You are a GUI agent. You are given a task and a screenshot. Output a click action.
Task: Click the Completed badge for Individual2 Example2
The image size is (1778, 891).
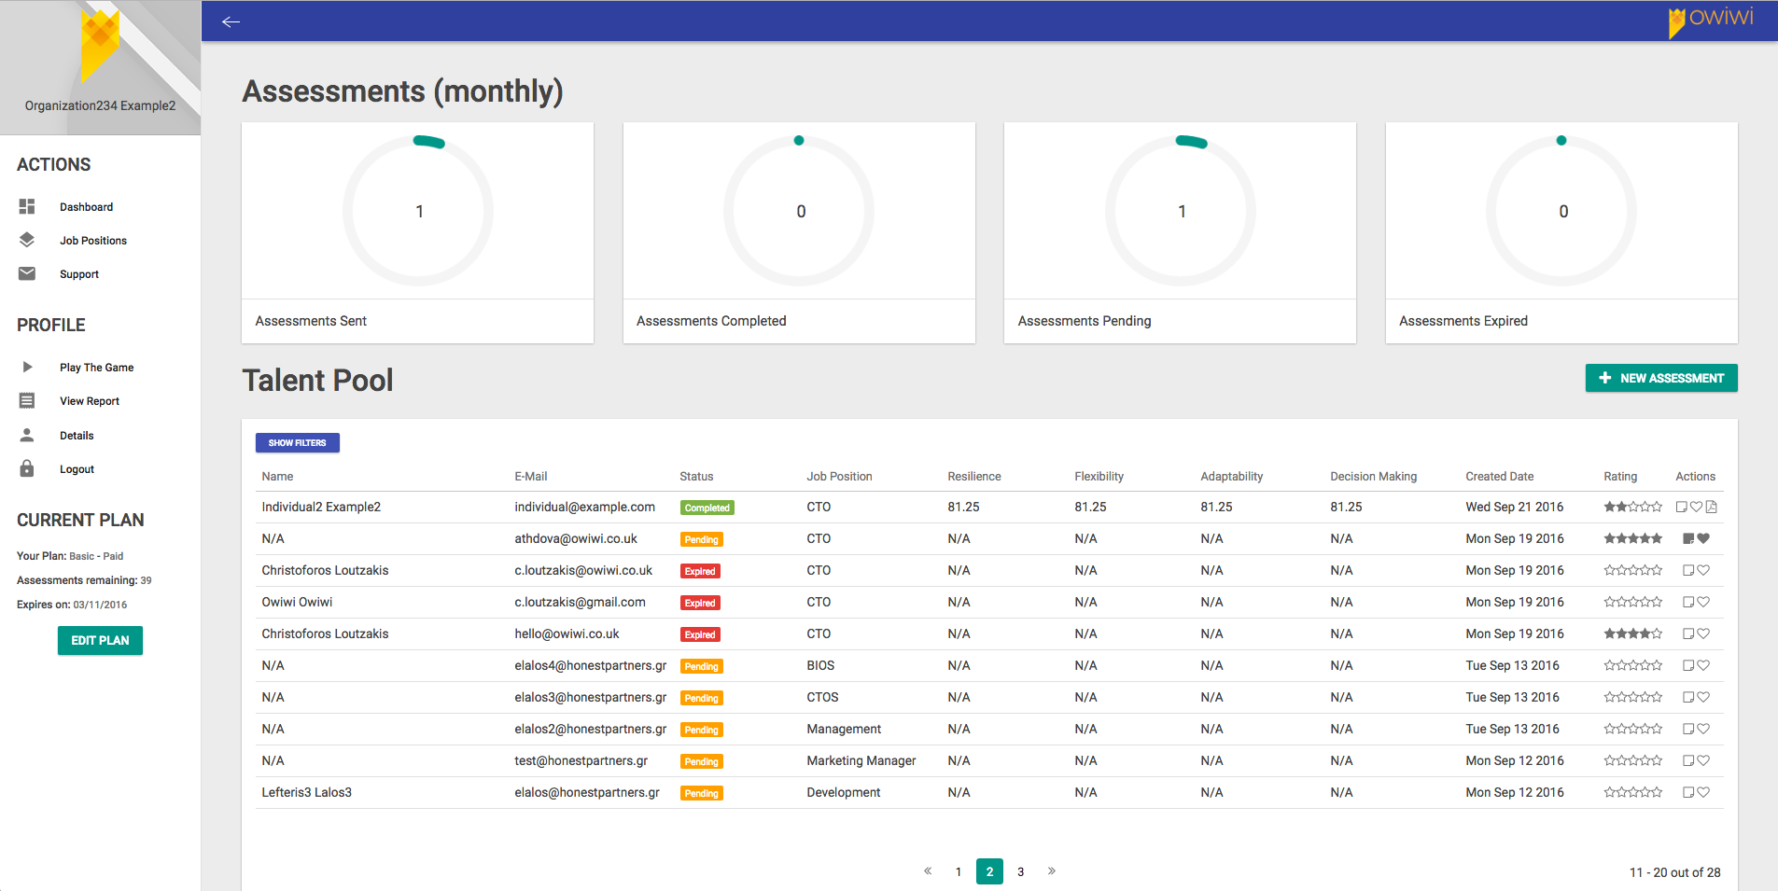(707, 508)
